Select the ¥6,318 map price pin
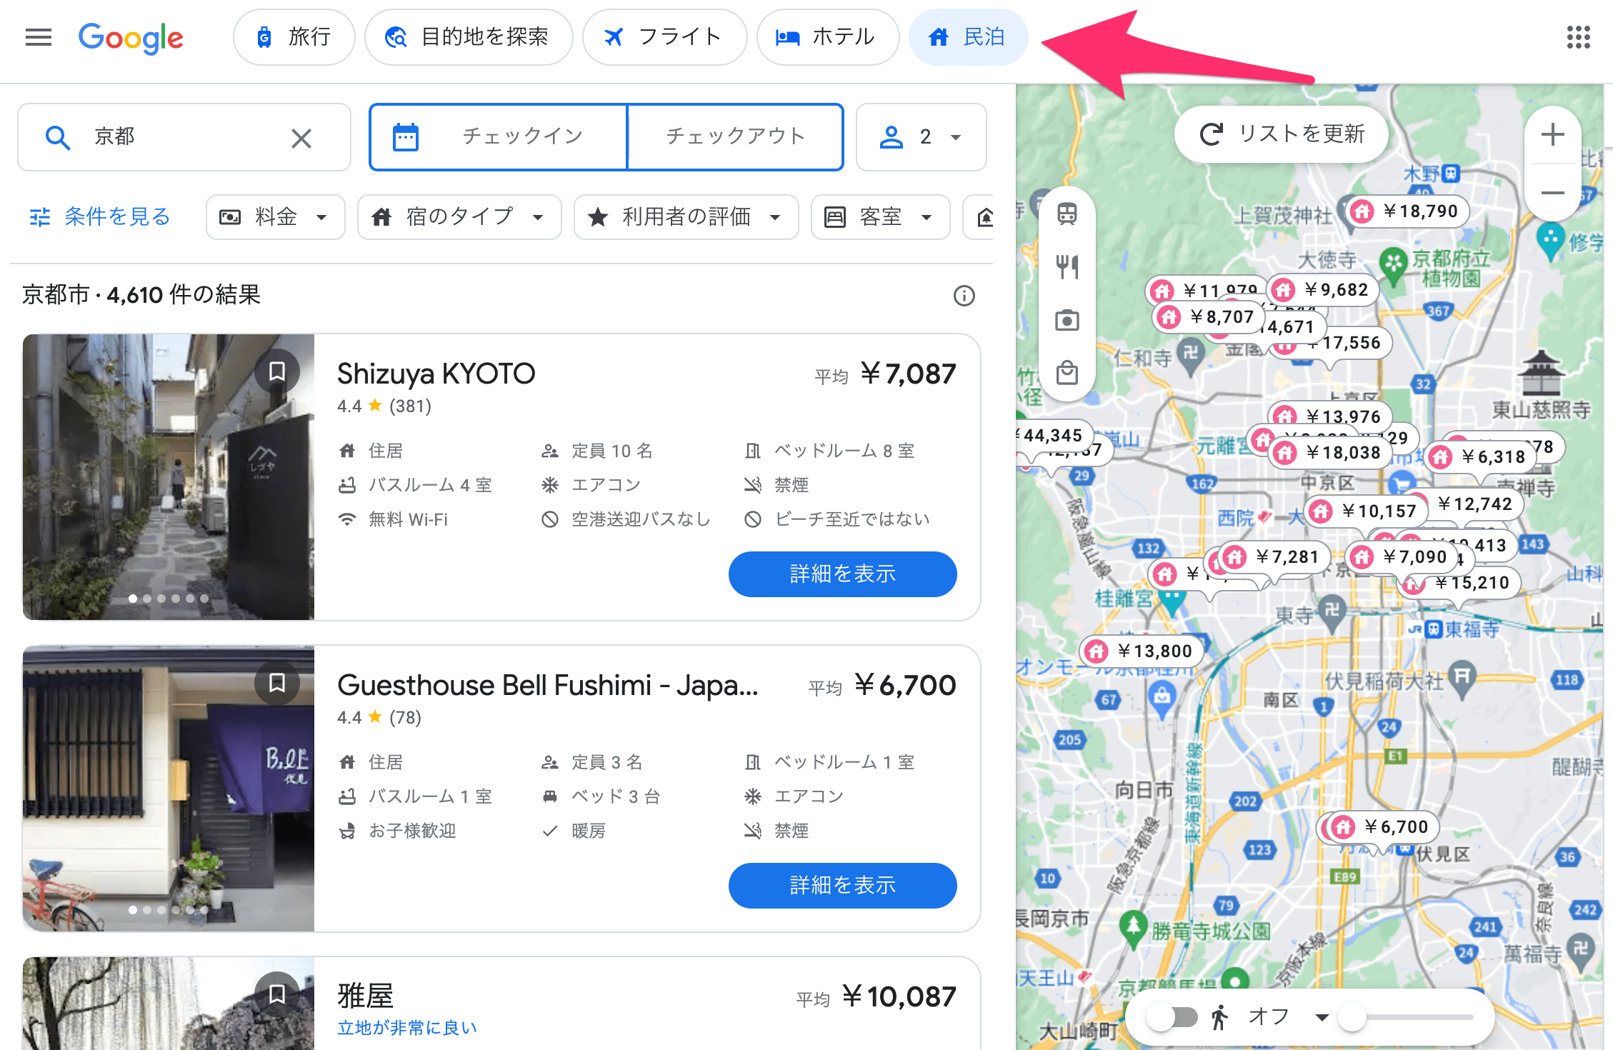Image resolution: width=1613 pixels, height=1050 pixels. [1480, 457]
